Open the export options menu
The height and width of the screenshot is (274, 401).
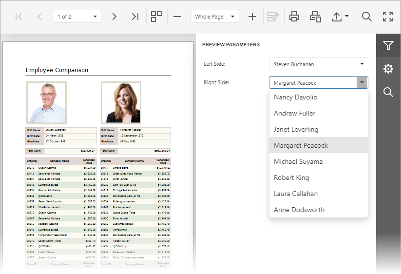click(340, 17)
